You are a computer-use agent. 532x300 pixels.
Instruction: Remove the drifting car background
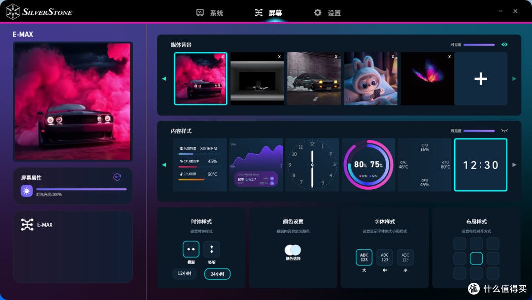tap(336, 57)
